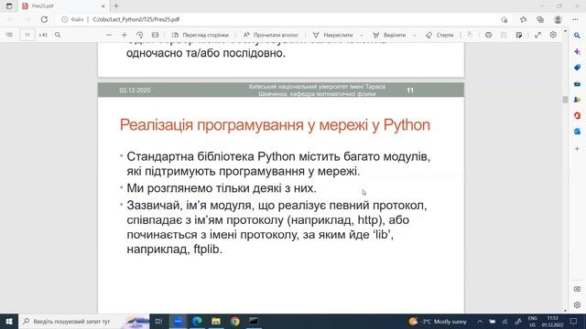Click the scrollbar up arrow
Viewport: 586px width, 329px height.
(565, 31)
